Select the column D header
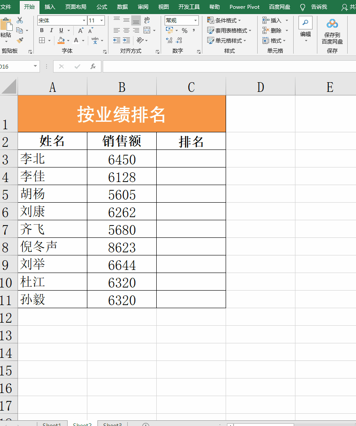 coord(260,87)
